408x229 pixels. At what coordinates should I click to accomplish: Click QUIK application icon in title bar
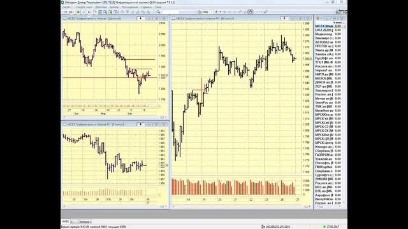click(62, 3)
